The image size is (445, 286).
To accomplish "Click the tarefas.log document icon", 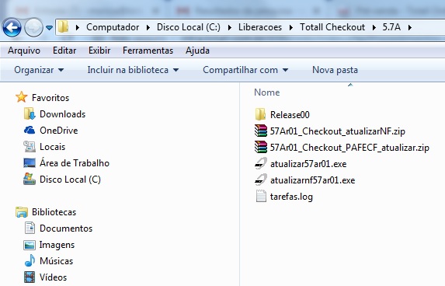I will click(261, 197).
